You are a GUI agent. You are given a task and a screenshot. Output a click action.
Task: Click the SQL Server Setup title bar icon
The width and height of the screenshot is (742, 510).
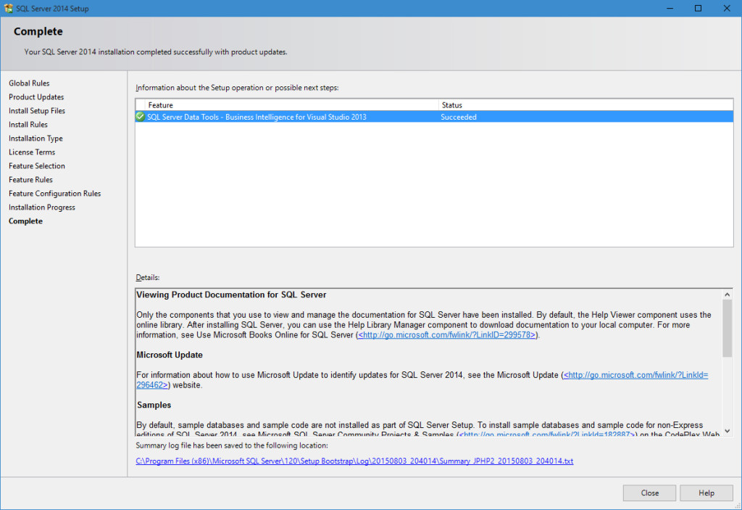[x=8, y=8]
